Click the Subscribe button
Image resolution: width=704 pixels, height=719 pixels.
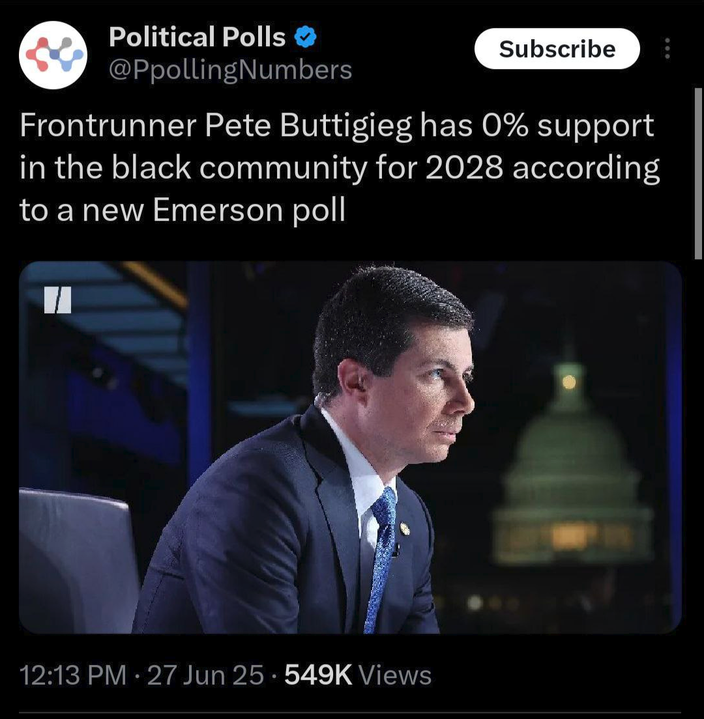coord(557,49)
